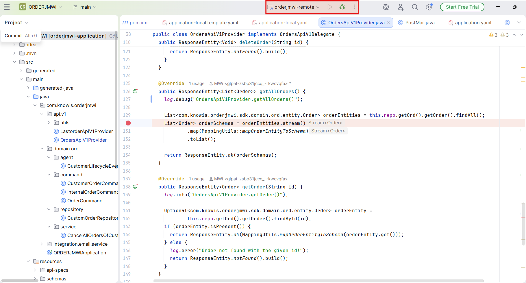The height and width of the screenshot is (283, 526).
Task: Open Search Everywhere with the magnifier icon
Action: tap(415, 7)
